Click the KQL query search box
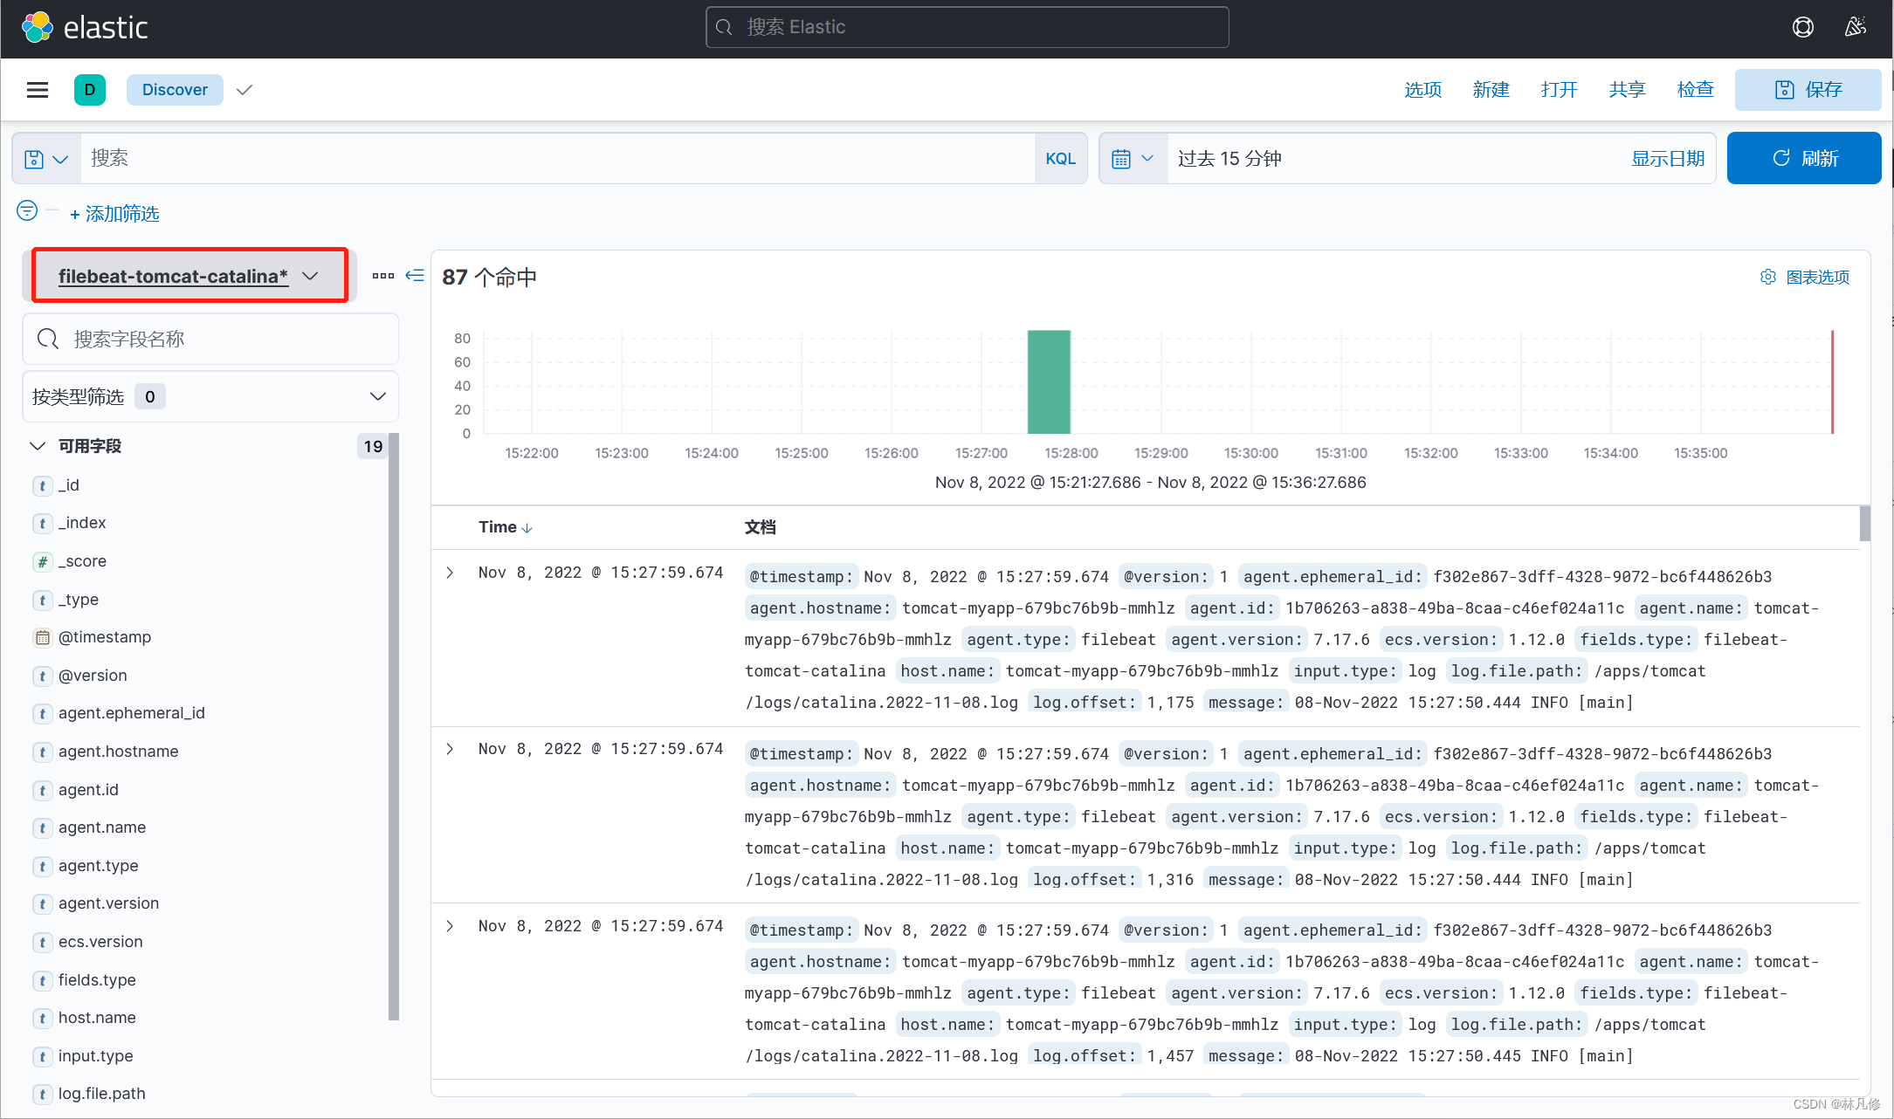The height and width of the screenshot is (1119, 1894). [557, 159]
